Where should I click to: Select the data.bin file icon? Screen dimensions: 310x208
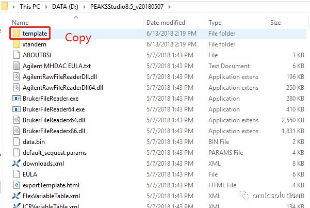pos(17,142)
